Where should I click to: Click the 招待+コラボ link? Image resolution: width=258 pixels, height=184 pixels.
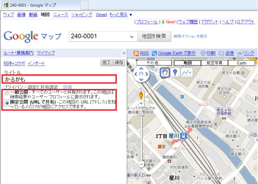(x=15, y=63)
